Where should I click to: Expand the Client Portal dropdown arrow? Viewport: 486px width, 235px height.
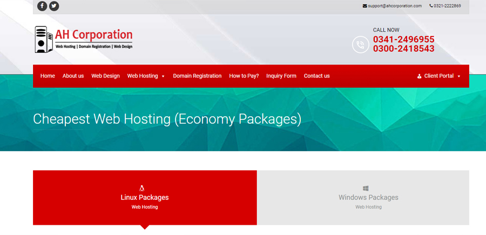click(x=459, y=77)
